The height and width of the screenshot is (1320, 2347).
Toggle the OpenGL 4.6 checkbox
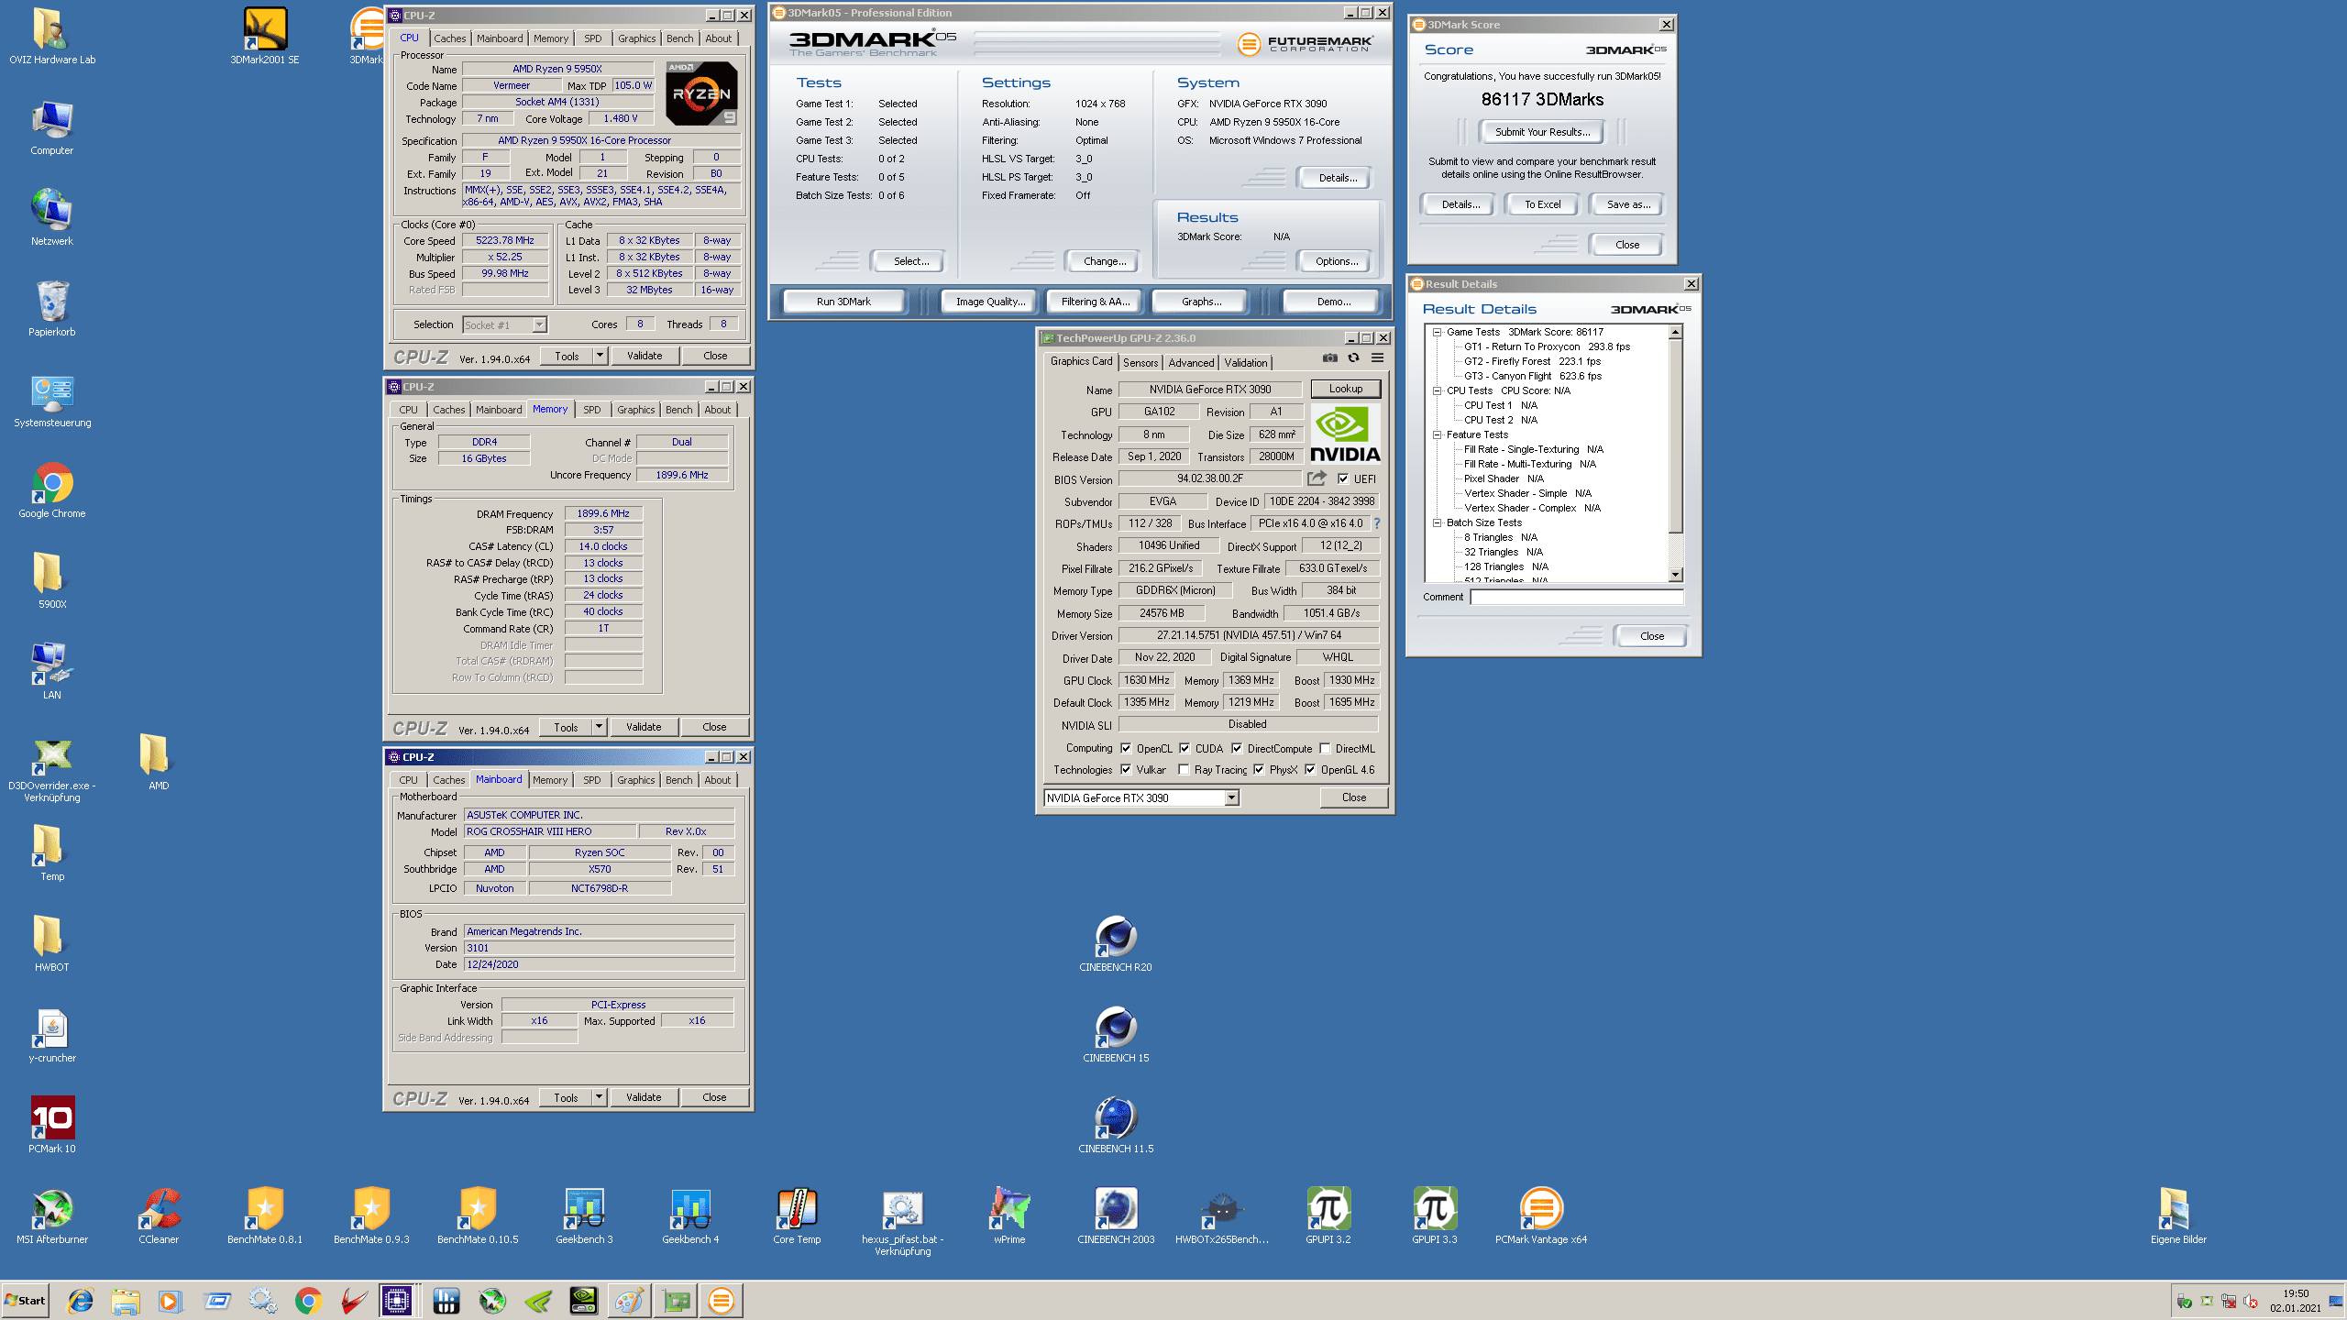tap(1310, 769)
